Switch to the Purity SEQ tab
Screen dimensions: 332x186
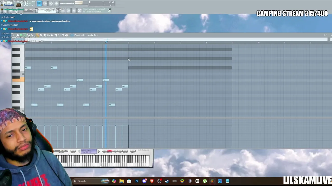click(115, 151)
